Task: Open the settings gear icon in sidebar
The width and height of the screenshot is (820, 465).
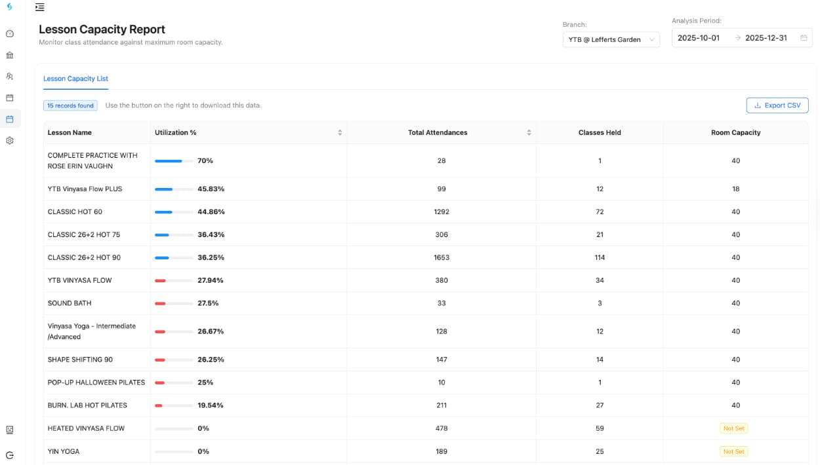Action: [10, 140]
